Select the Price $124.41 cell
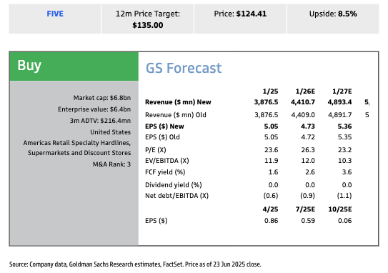The height and width of the screenshot is (273, 388). [x=240, y=19]
